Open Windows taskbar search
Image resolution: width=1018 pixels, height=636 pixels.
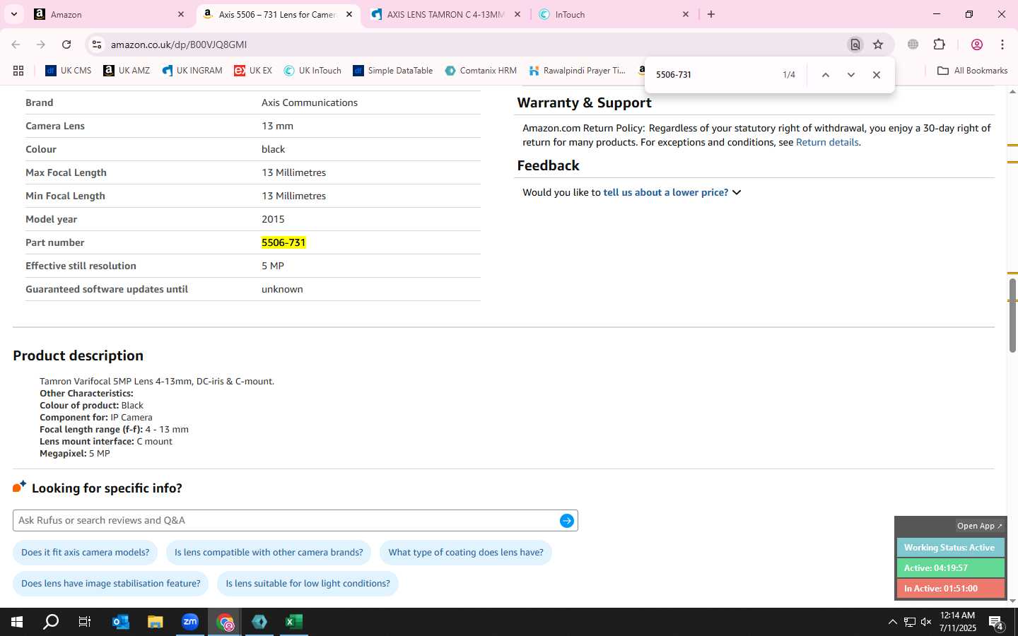51,622
